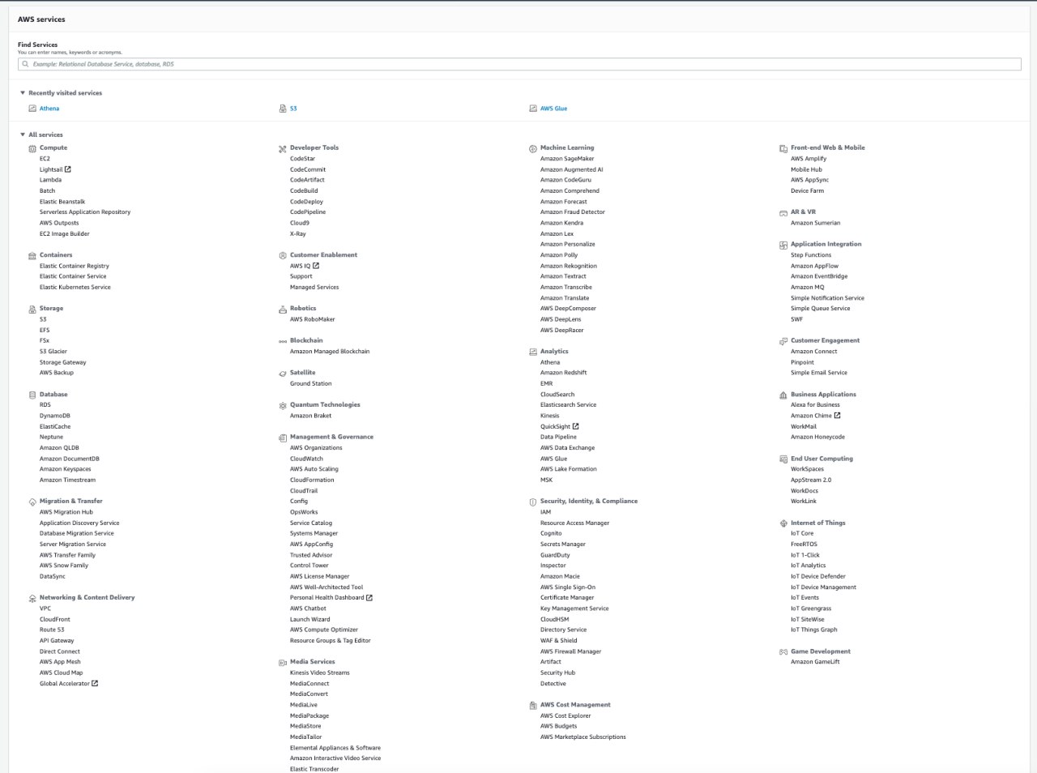1037x773 pixels.
Task: Open the CloudFront service
Action: coord(55,619)
